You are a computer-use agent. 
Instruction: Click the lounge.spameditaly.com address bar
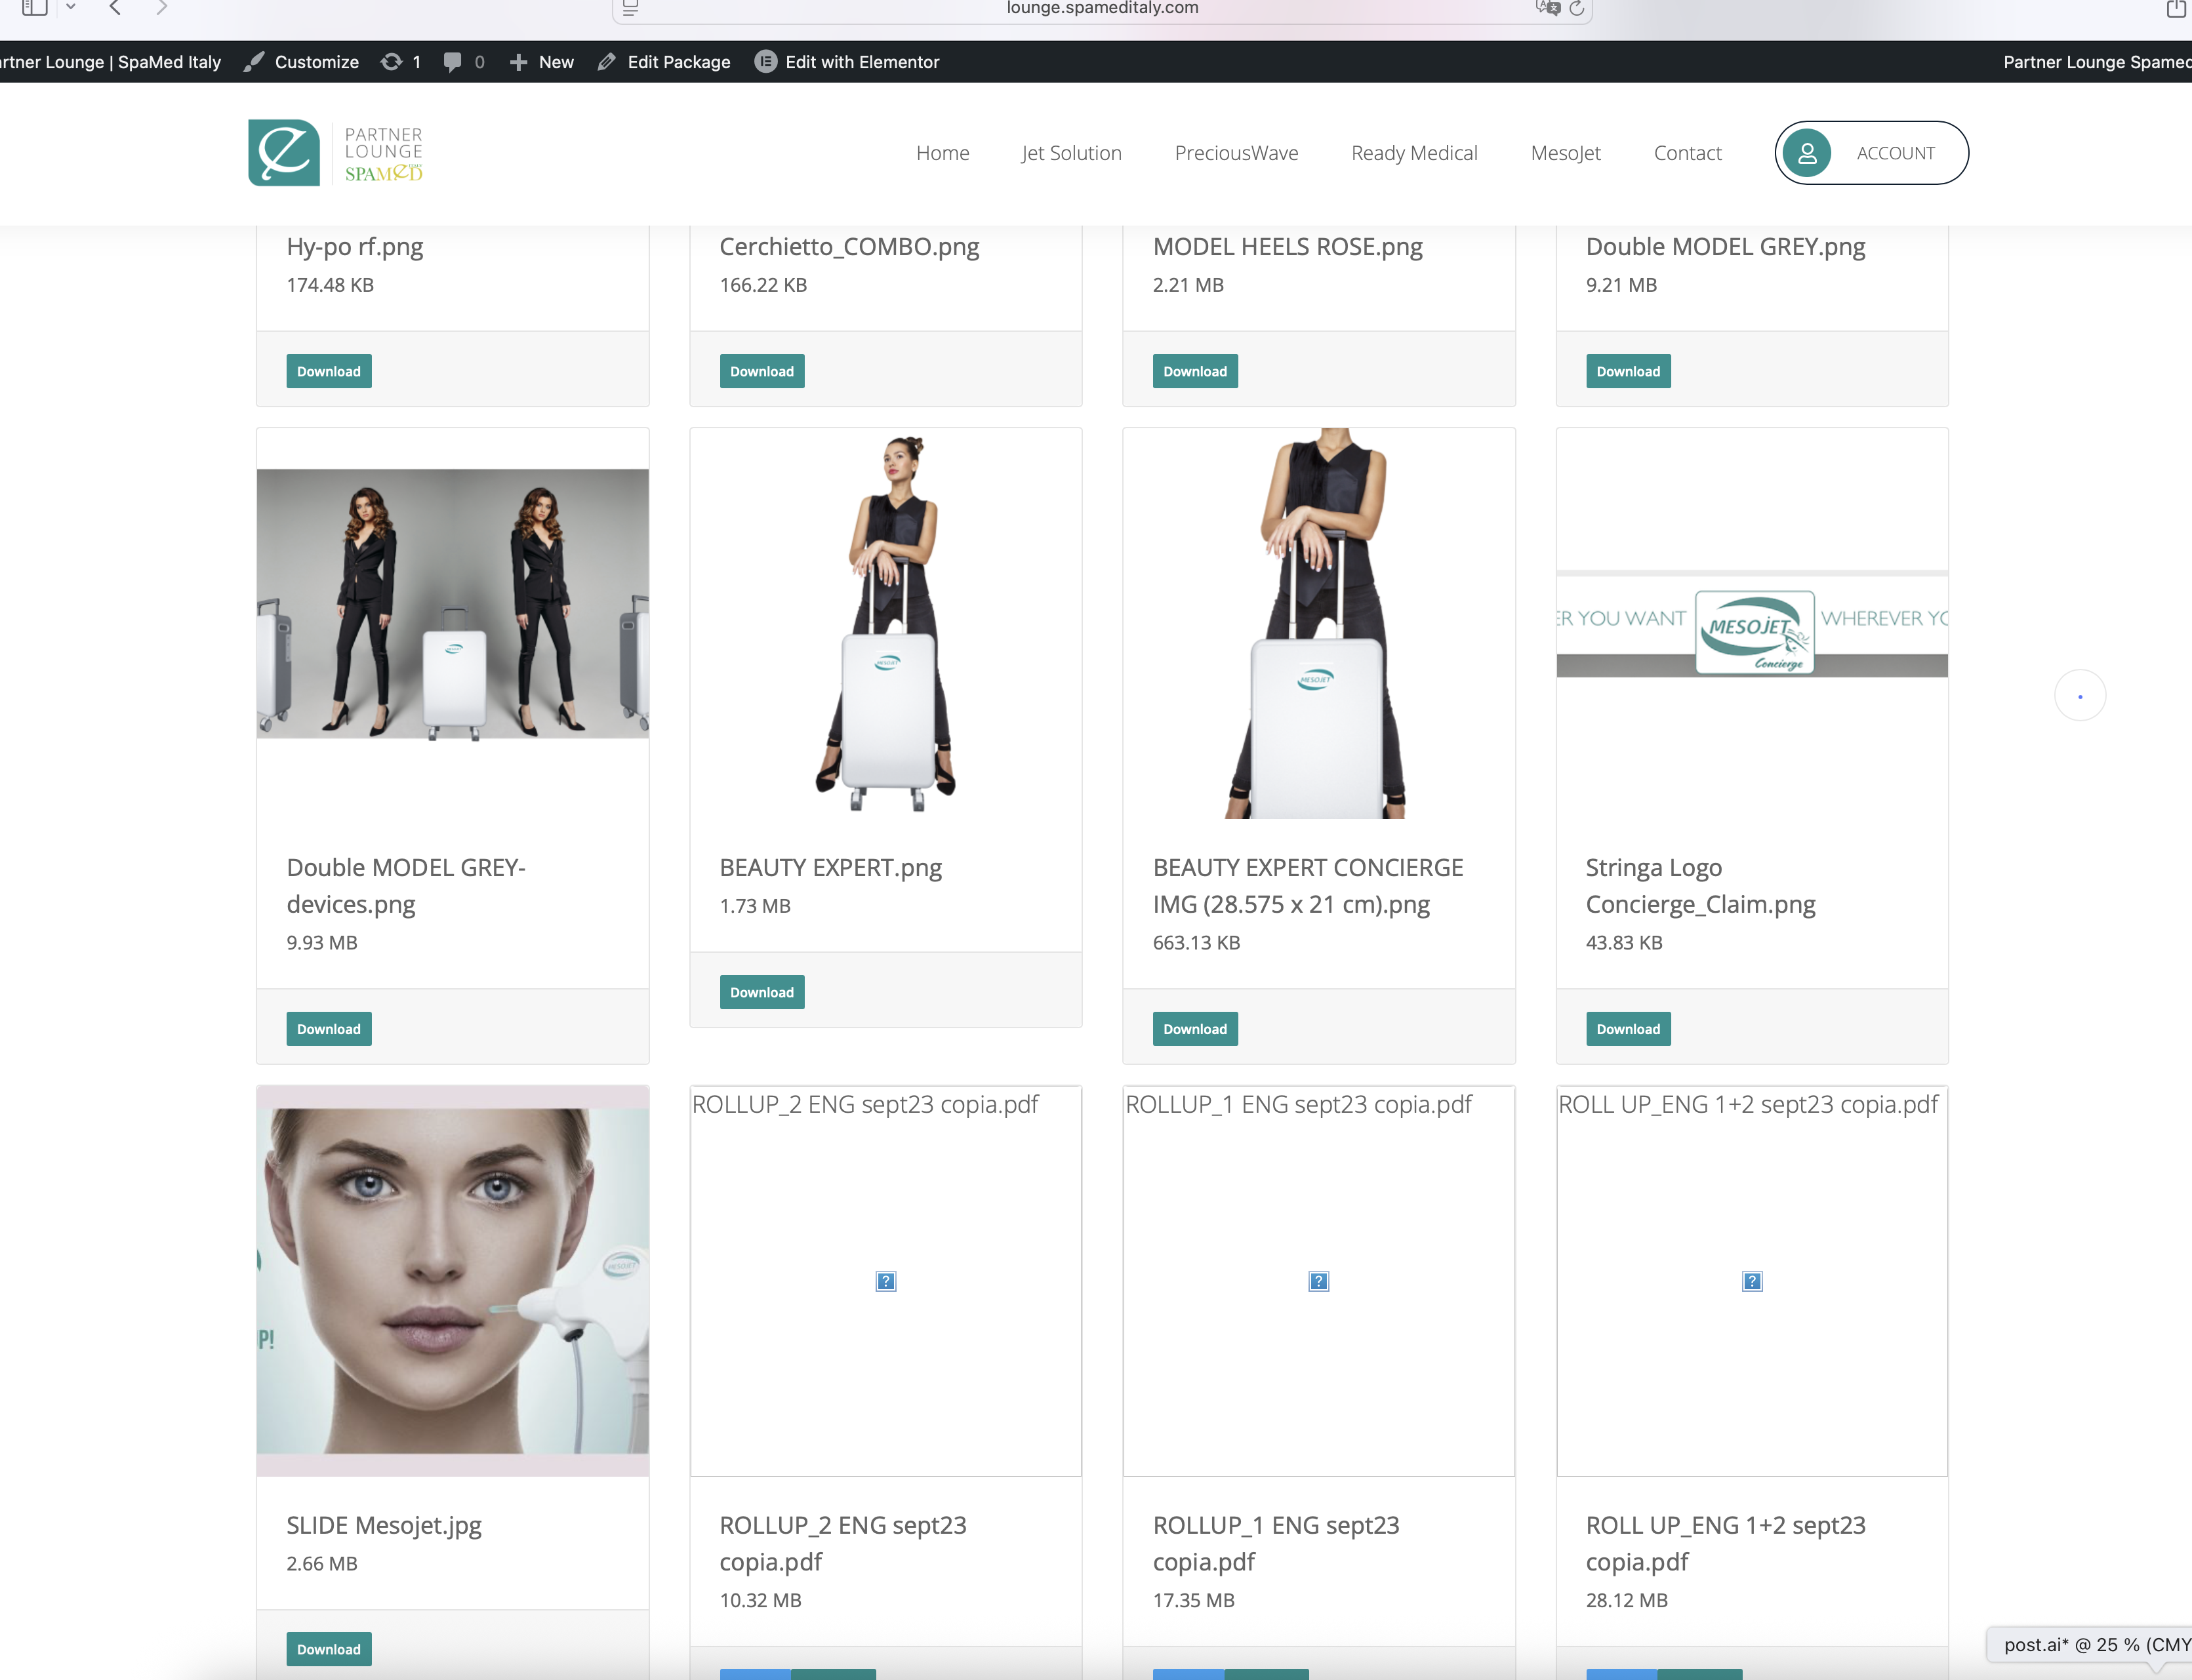tap(1102, 9)
